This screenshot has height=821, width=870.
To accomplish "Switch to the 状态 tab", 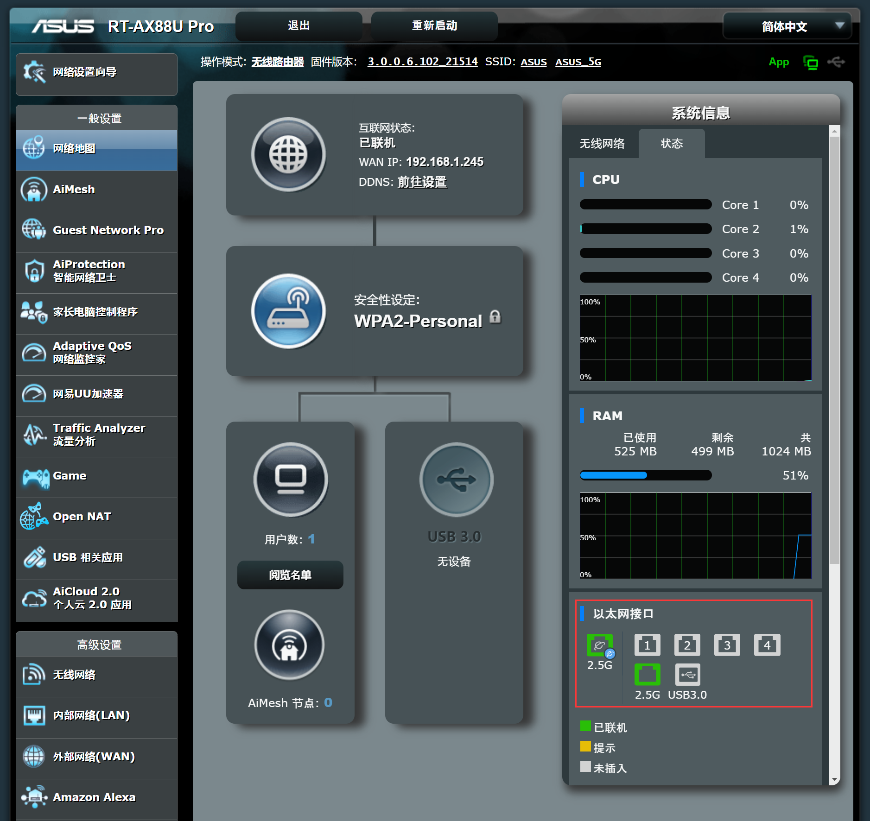I will (672, 144).
